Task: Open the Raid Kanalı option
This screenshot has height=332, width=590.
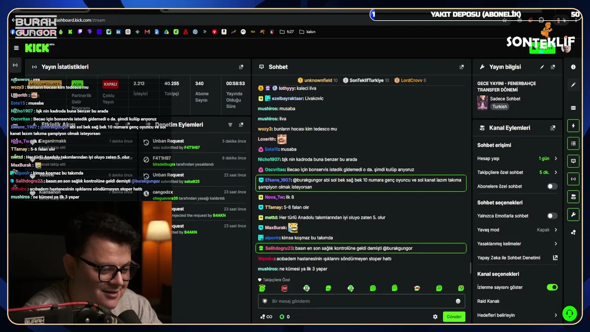Action: tap(489, 302)
